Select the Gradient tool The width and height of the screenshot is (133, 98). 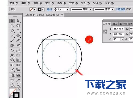[x=18, y=65]
